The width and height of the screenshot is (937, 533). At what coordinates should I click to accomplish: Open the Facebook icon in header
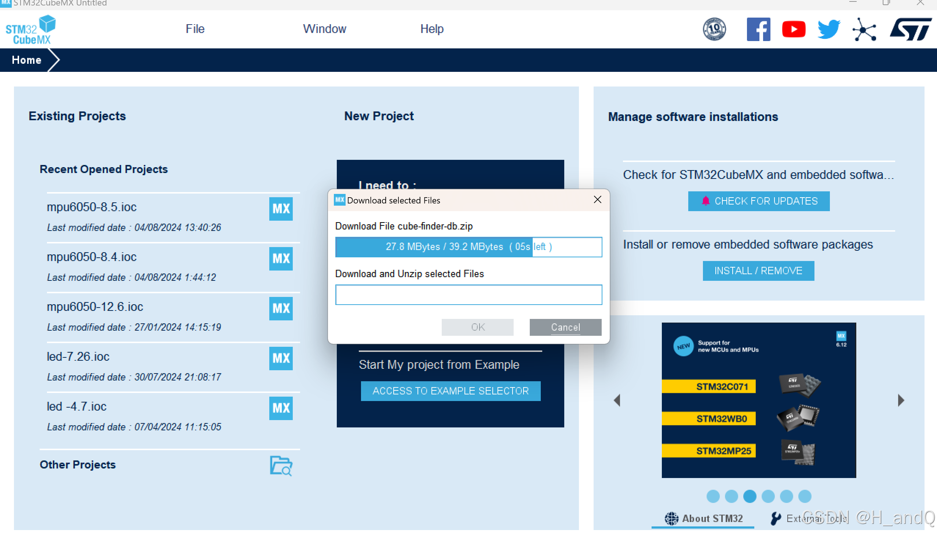pyautogui.click(x=758, y=29)
